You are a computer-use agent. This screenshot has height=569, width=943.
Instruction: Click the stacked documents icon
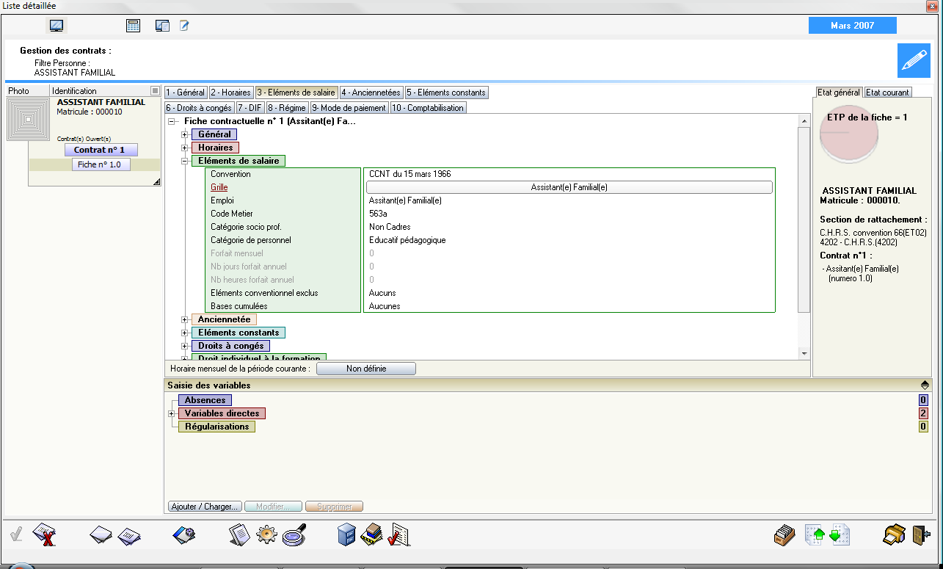240,534
